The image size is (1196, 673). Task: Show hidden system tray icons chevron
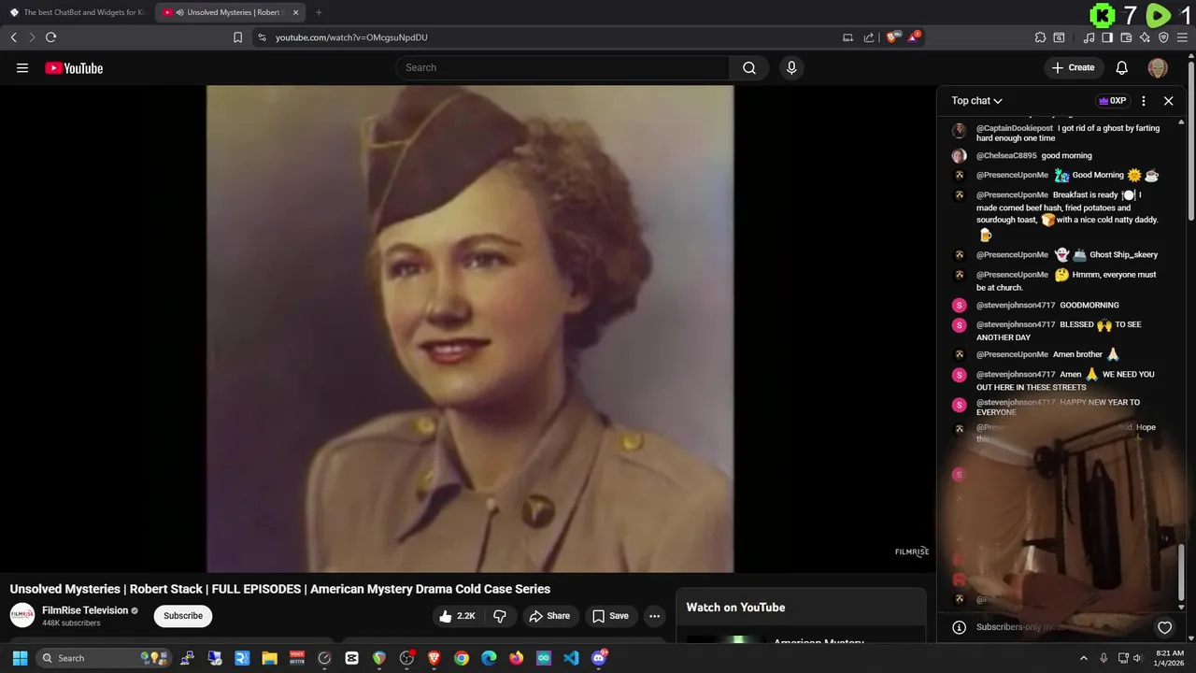[x=1084, y=658]
